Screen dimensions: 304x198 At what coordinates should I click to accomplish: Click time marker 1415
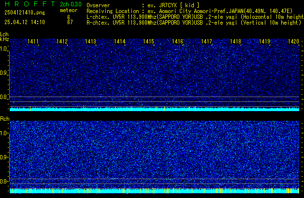148,42
